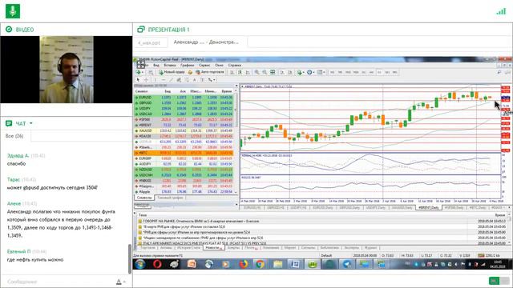Draw a vertical line tool

tap(156, 80)
